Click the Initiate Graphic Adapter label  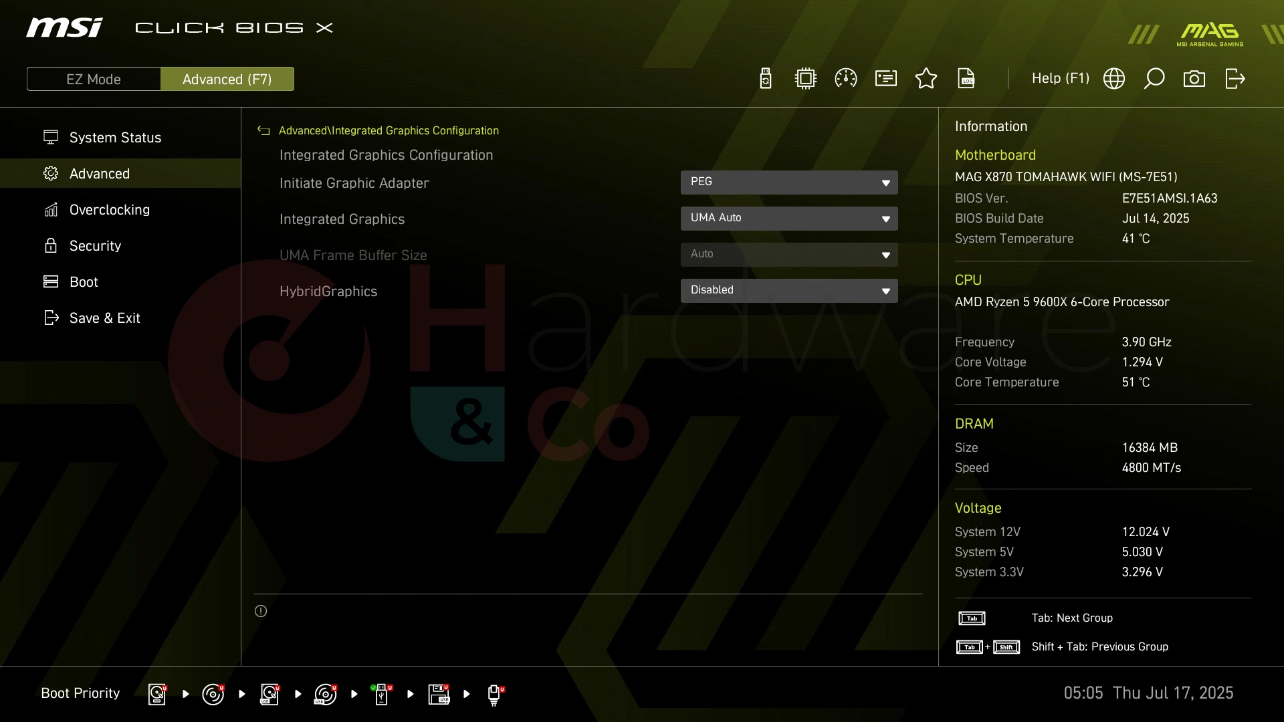pos(354,183)
